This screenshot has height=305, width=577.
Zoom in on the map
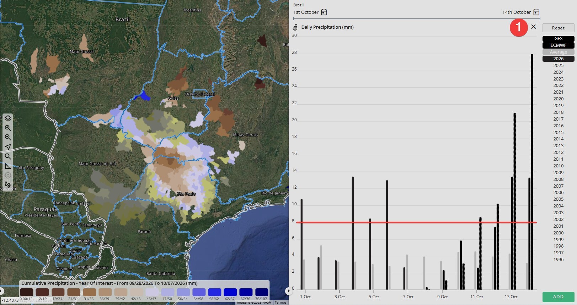(8, 128)
